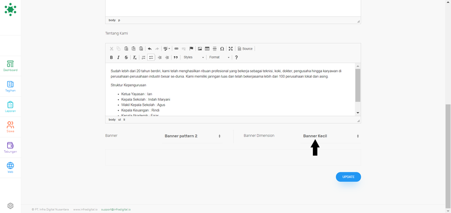
Task: Increase indent of the text
Action: 167,57
